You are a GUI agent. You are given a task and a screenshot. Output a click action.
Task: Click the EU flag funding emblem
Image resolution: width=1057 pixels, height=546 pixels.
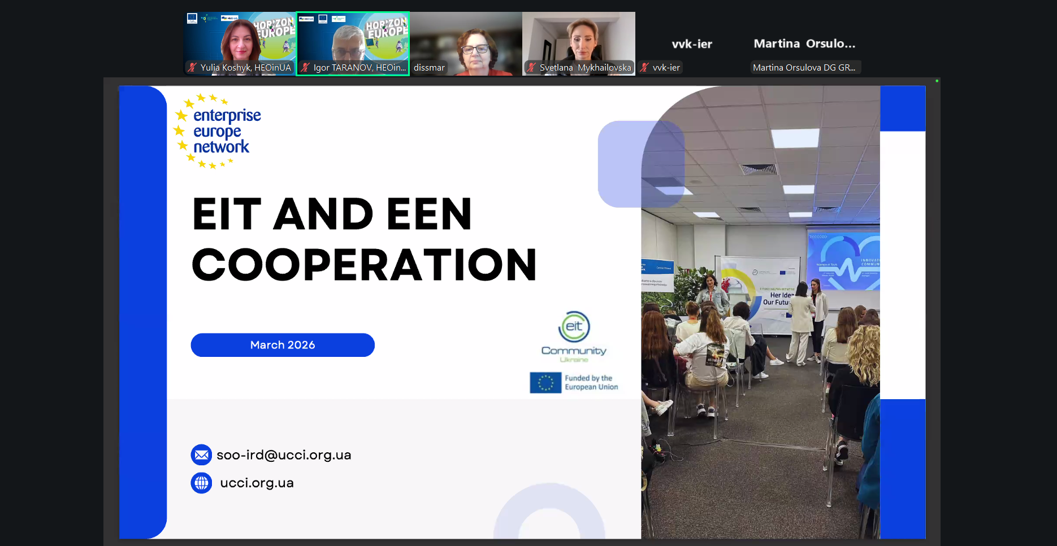tap(545, 383)
